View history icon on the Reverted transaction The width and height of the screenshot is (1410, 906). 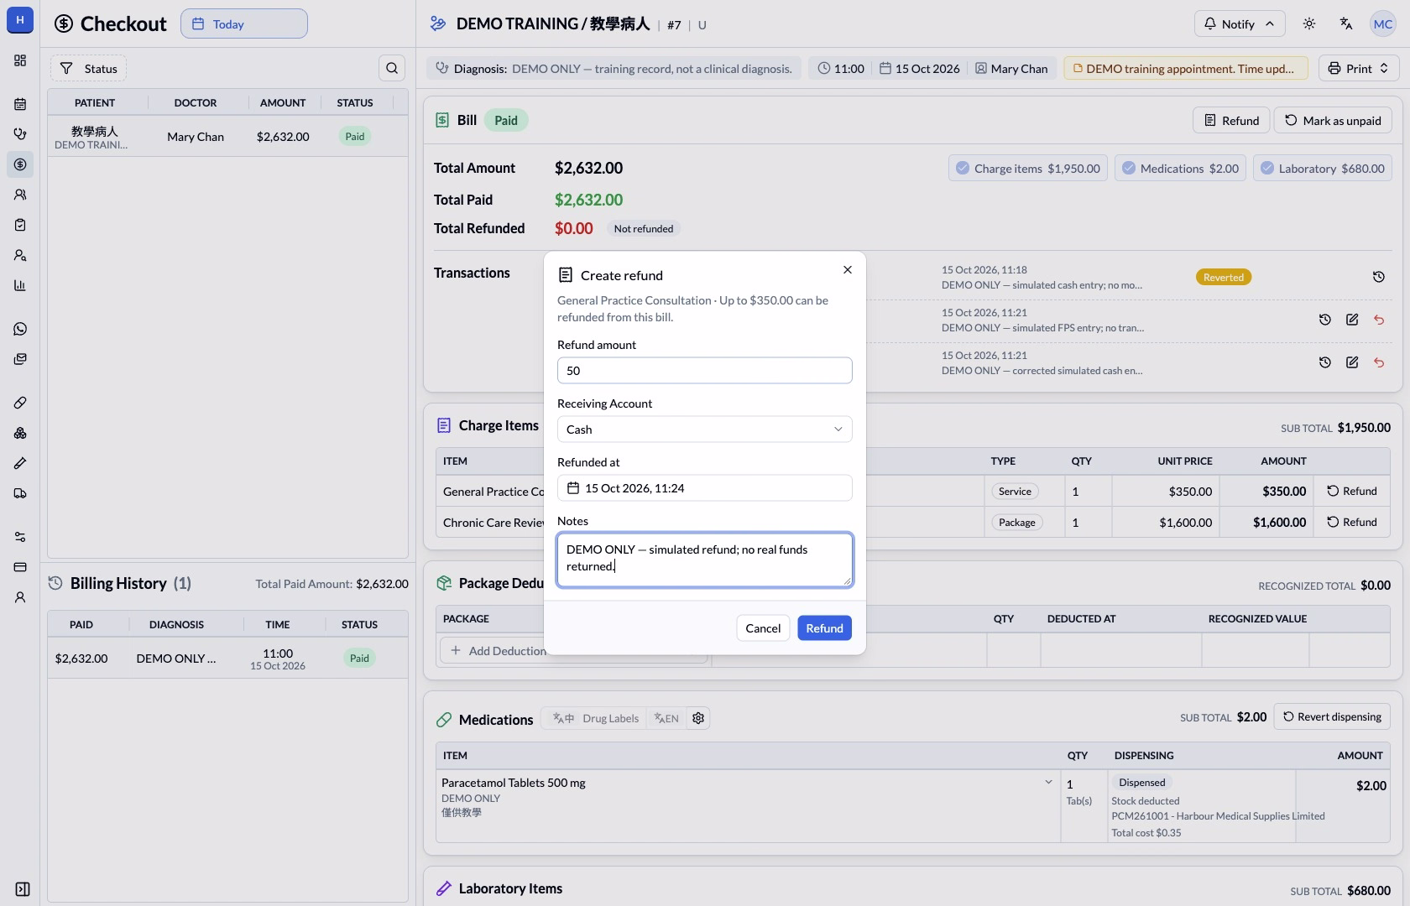pyautogui.click(x=1378, y=277)
